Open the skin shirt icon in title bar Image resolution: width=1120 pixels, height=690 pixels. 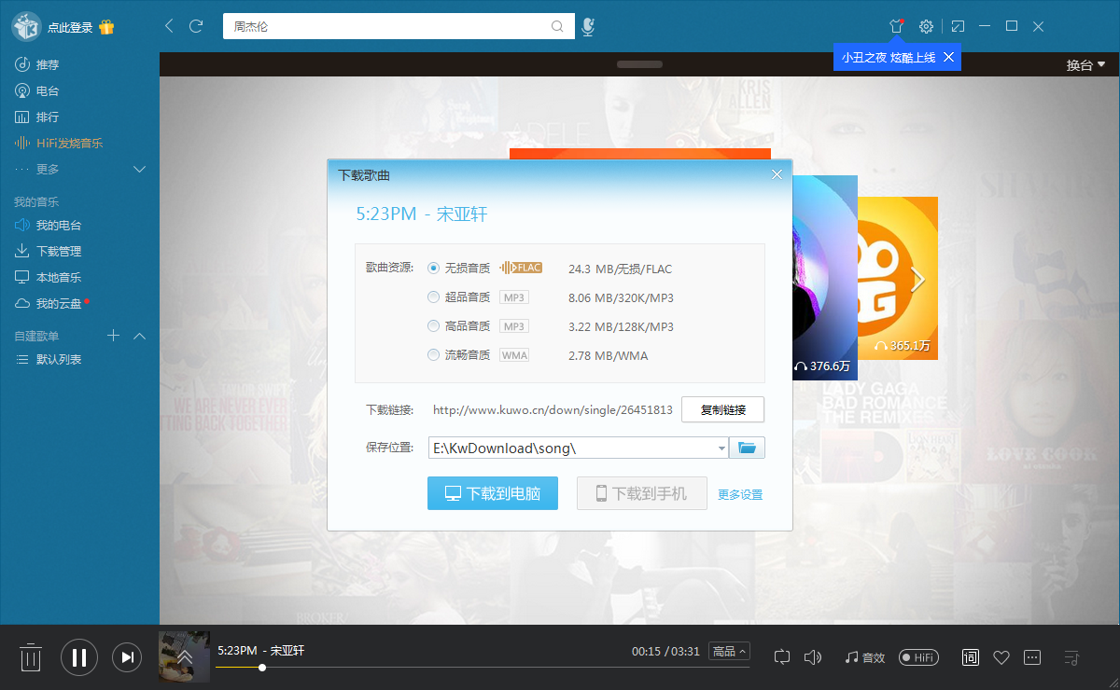pos(897,26)
